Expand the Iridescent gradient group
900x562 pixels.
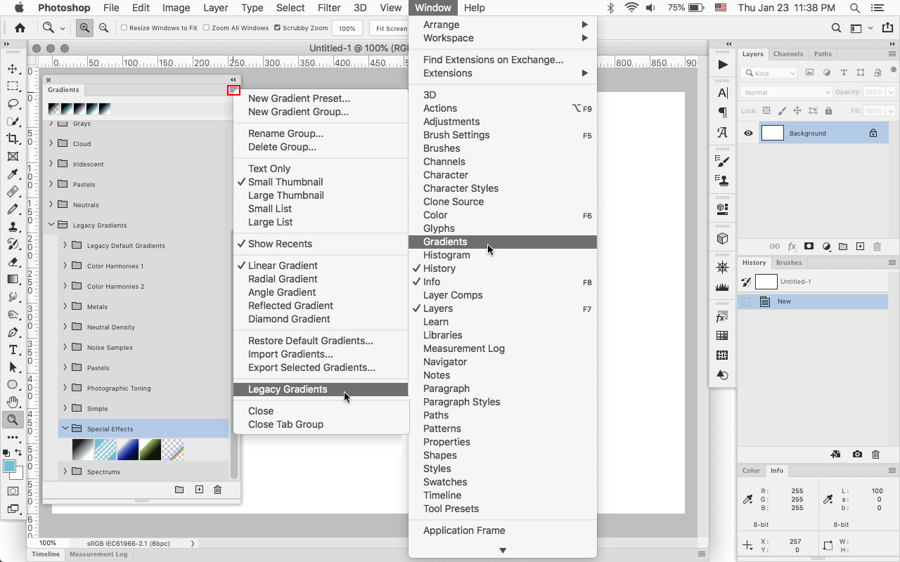(51, 164)
